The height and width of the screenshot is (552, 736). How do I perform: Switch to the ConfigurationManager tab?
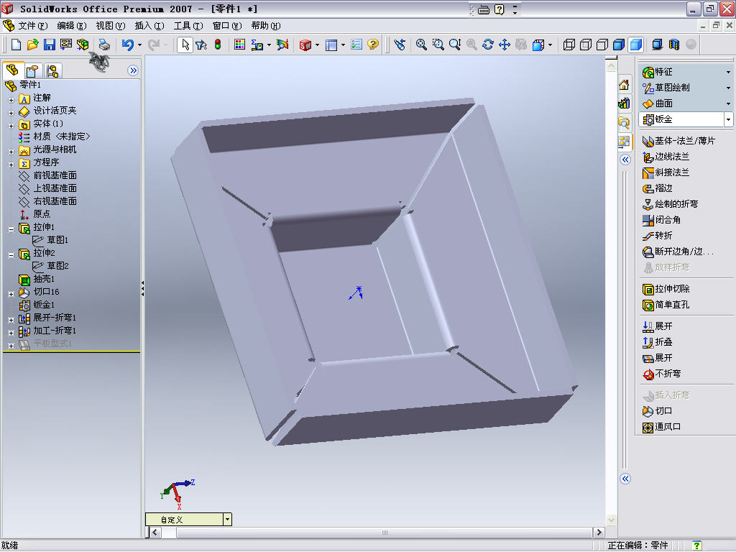[x=52, y=71]
